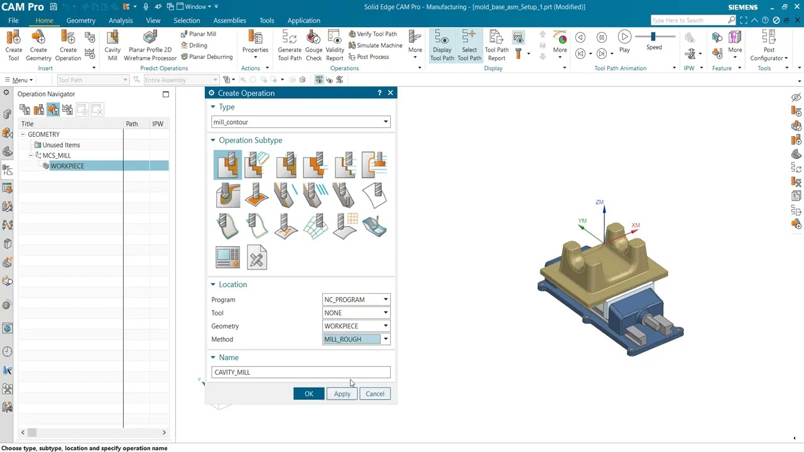This screenshot has height=452, width=804.
Task: Select the last subtype icon in third row
Action: (x=374, y=226)
